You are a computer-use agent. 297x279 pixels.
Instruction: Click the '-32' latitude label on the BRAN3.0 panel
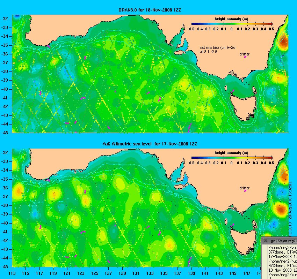5,19
